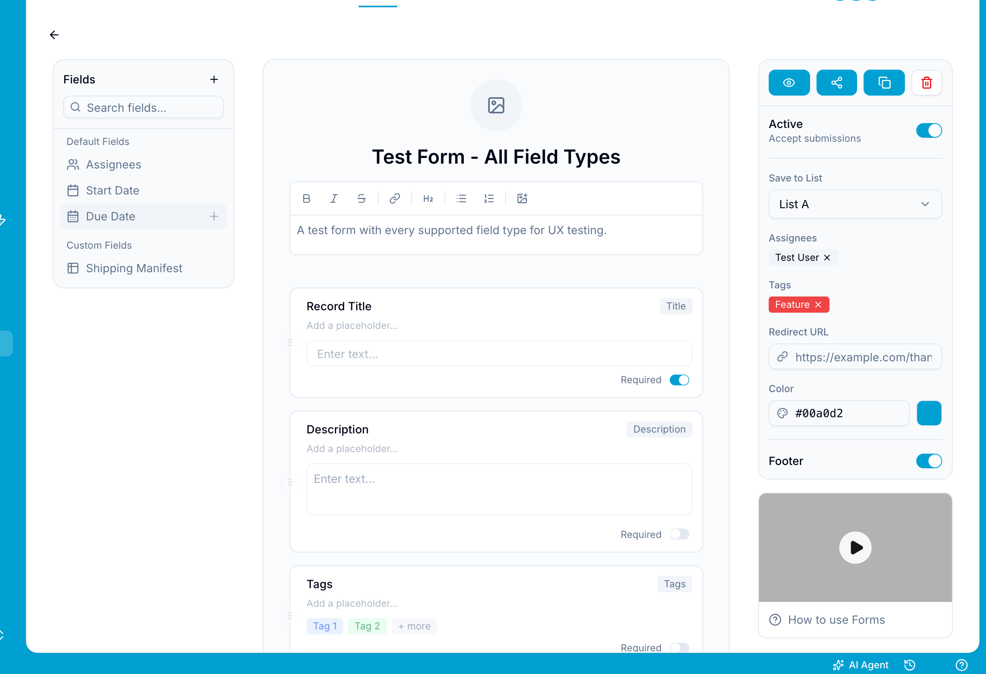Toggle bold formatting in description editor
The height and width of the screenshot is (674, 986).
pyautogui.click(x=307, y=198)
